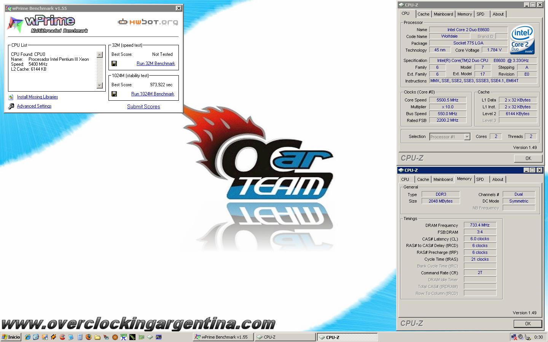Click the Advanced Settings wrench icon

coord(11,106)
